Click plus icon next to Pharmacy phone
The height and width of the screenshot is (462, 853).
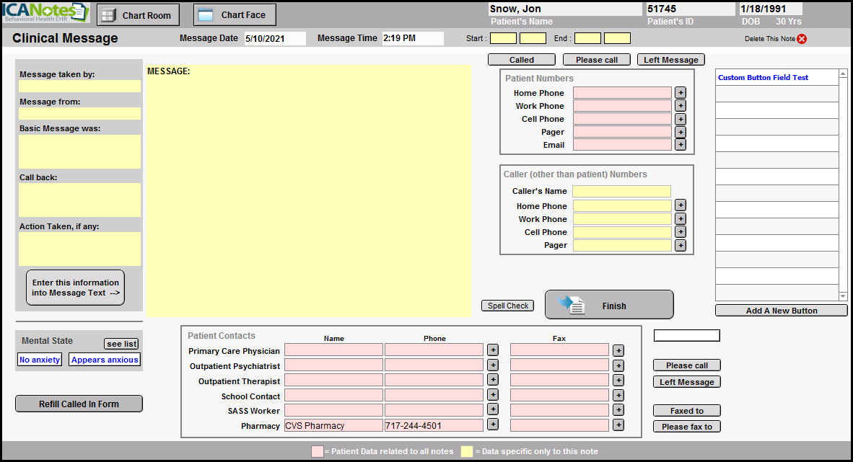(x=492, y=425)
